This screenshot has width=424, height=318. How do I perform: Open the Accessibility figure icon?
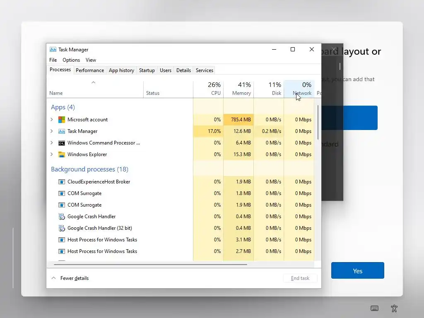[x=394, y=308]
